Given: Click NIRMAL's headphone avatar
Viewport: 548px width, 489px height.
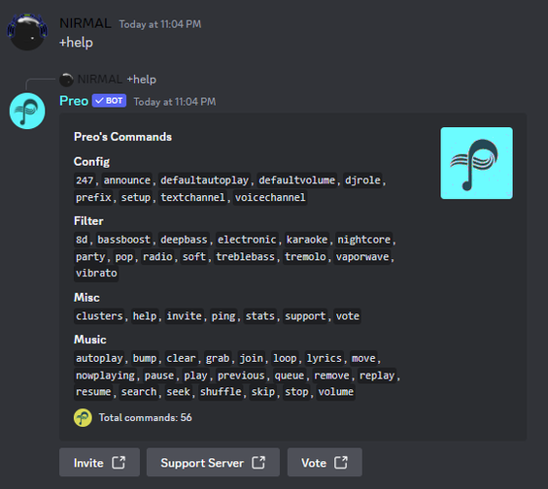Looking at the screenshot, I should (27, 32).
